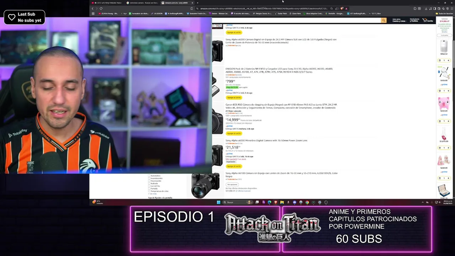Viewport: 455px width, 256px height.
Task: Open Devoluciones y Pedidos link
Action: point(414,20)
